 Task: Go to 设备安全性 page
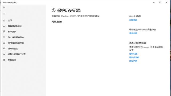coord(13,49)
